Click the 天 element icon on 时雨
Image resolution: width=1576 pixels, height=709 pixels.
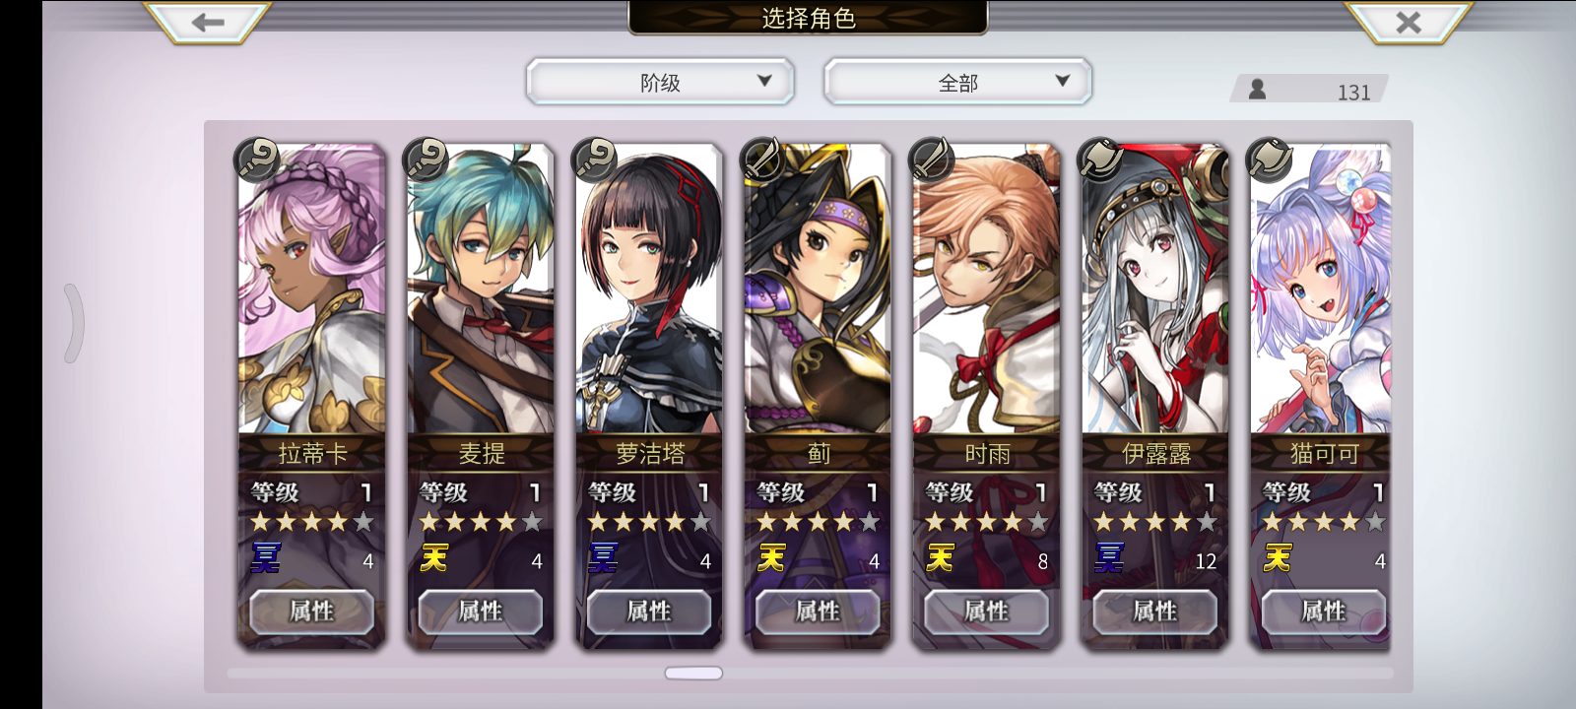[x=940, y=558]
